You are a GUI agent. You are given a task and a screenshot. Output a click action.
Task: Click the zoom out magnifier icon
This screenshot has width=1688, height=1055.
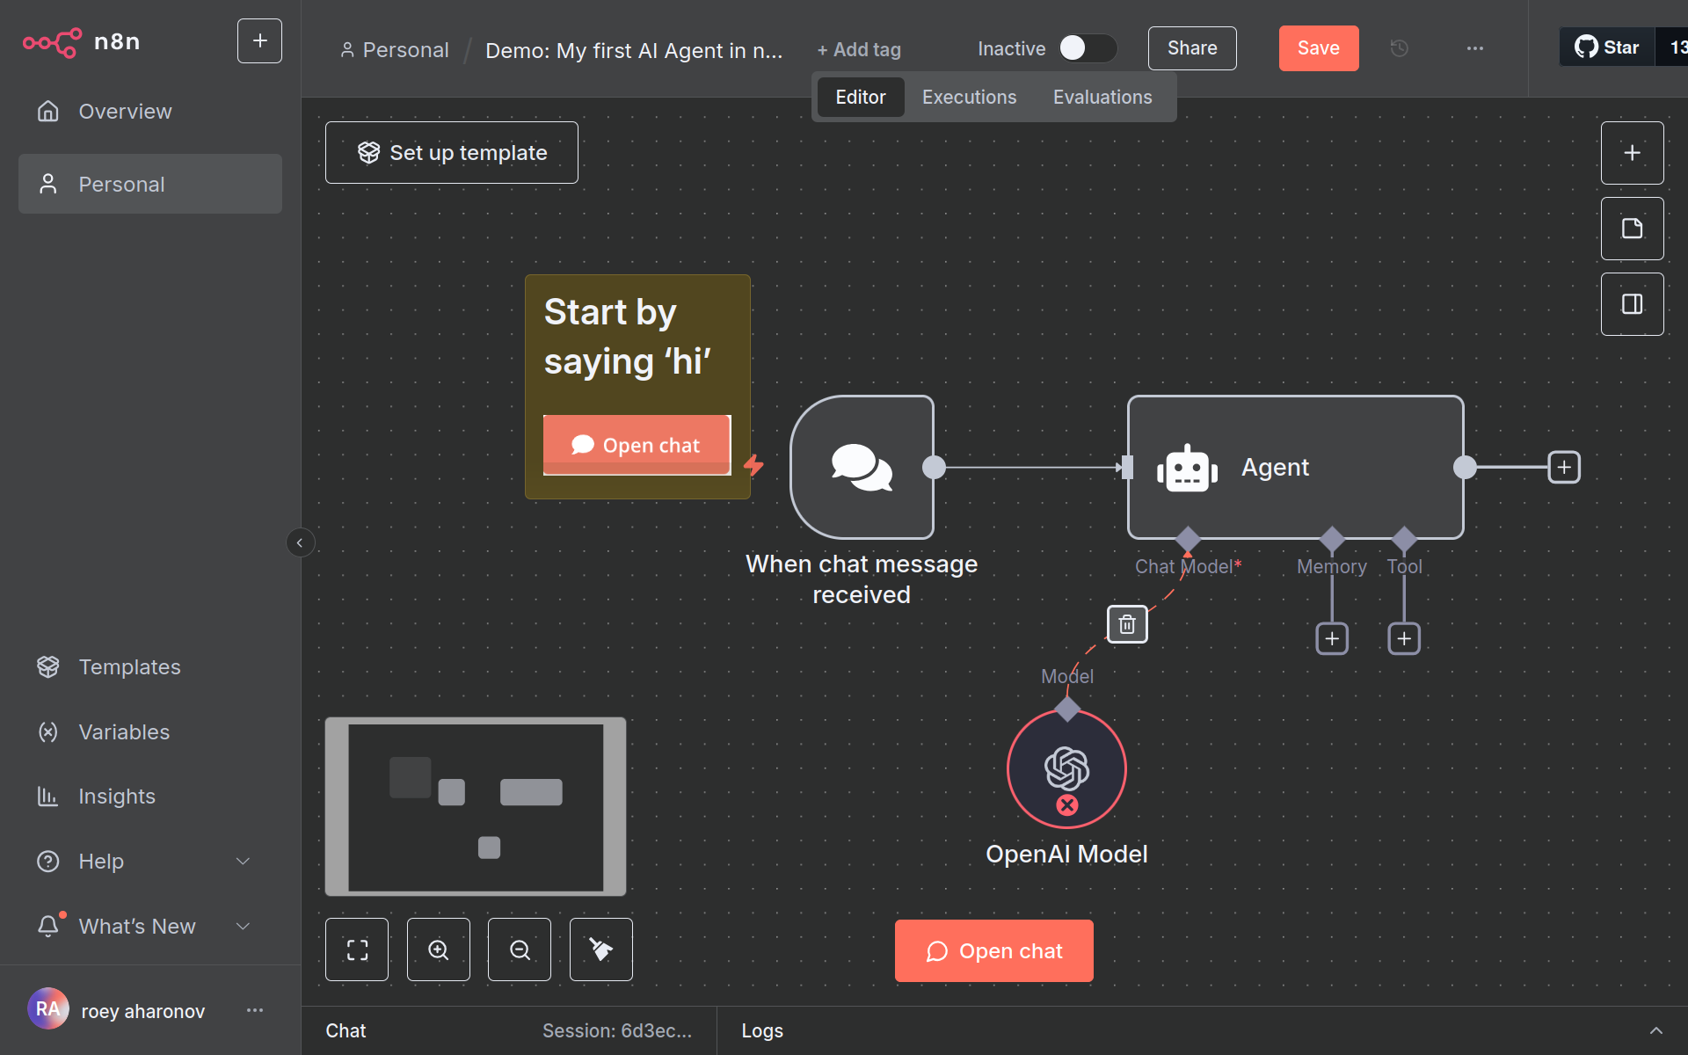pyautogui.click(x=520, y=949)
